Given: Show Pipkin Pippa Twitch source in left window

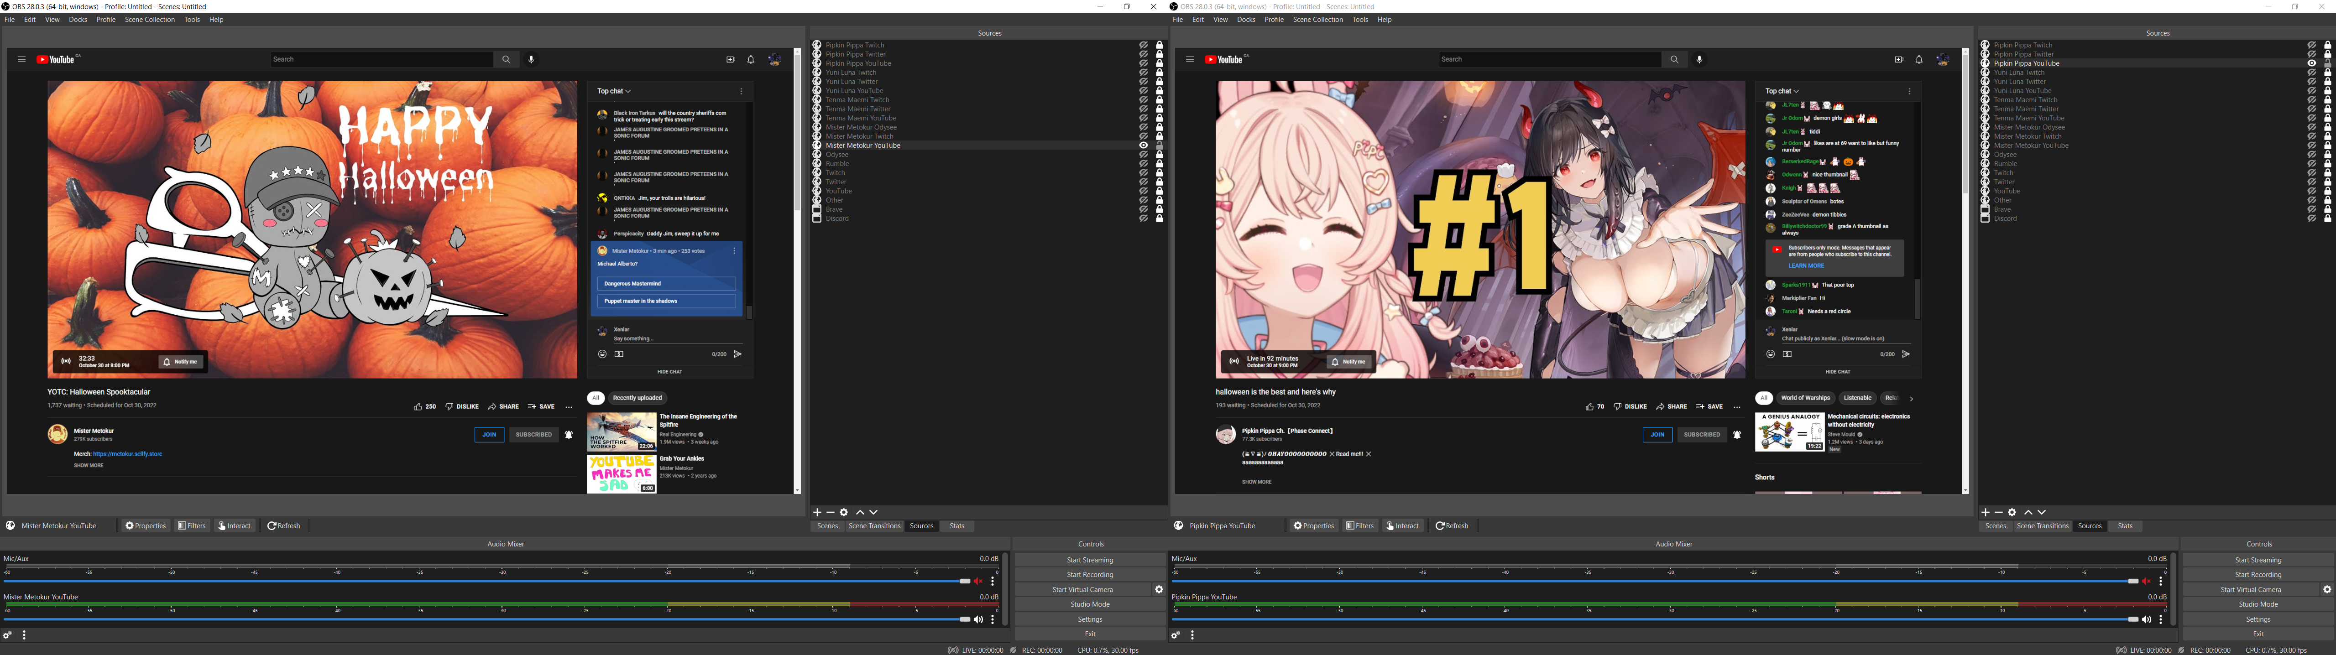Looking at the screenshot, I should coord(1144,45).
